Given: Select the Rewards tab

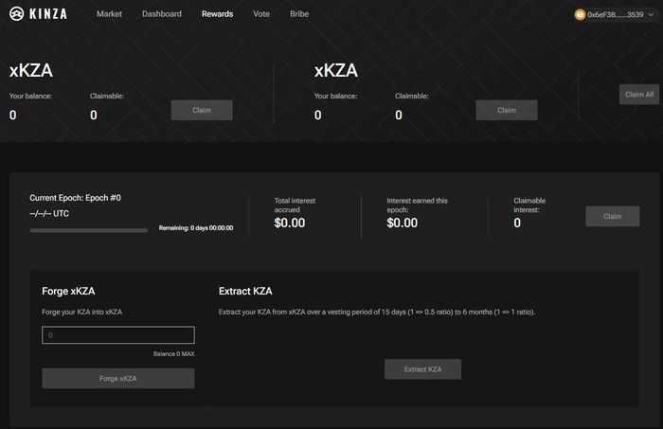Looking at the screenshot, I should click(x=217, y=14).
